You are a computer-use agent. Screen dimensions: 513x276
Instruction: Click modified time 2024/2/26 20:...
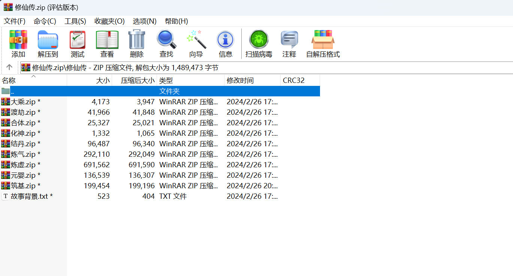coord(252,186)
